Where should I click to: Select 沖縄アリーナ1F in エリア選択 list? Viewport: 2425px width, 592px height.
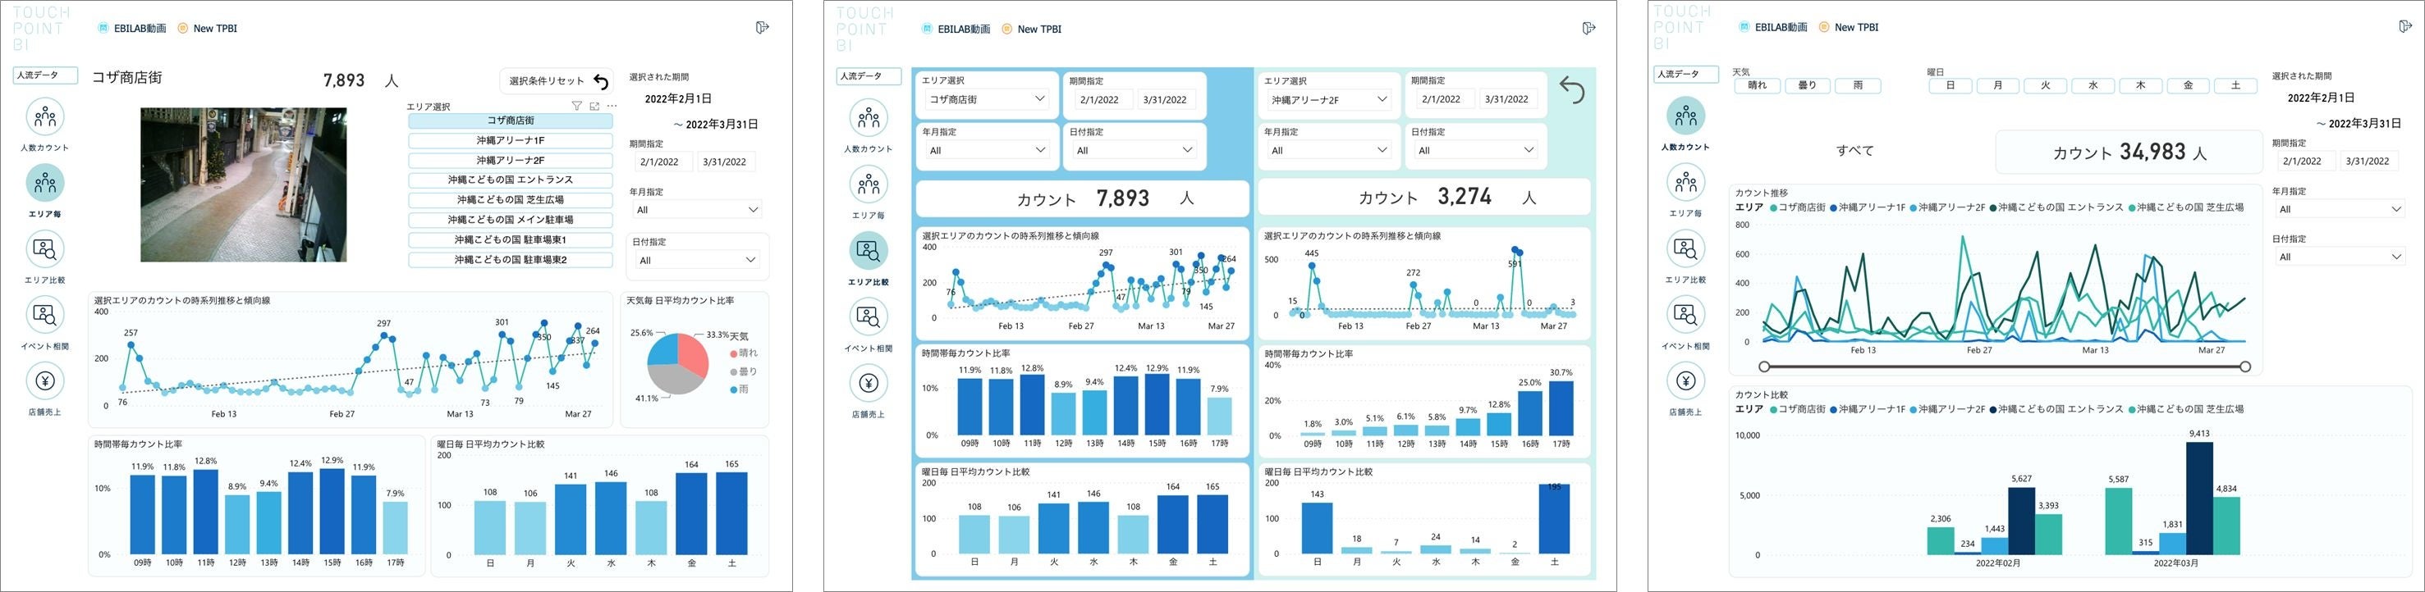coord(511,140)
